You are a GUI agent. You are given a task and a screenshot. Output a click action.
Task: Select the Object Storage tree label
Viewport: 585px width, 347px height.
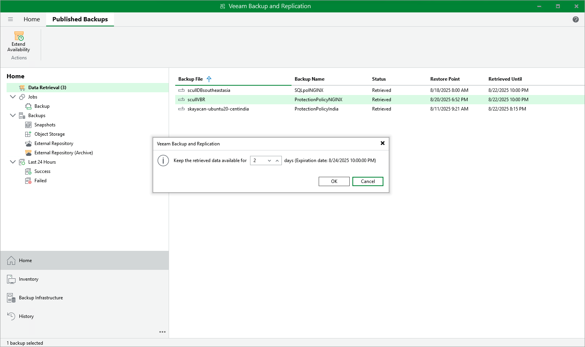click(x=50, y=134)
